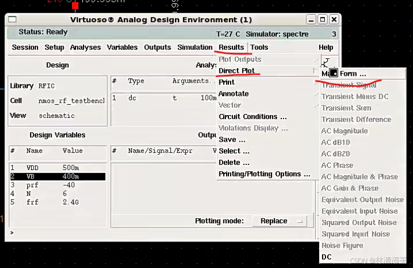Choose Direct Plot submenu entry
Viewport: 413px width, 268px height.
(x=268, y=71)
